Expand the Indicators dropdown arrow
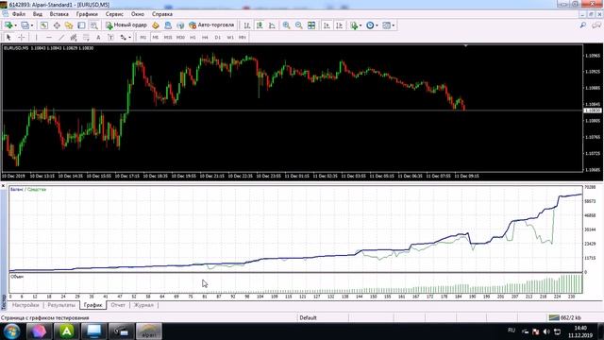Image resolution: width=604 pixels, height=340 pixels. [x=361, y=25]
